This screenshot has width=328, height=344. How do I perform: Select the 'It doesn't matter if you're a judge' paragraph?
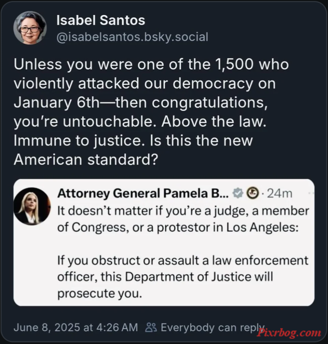[x=183, y=219]
